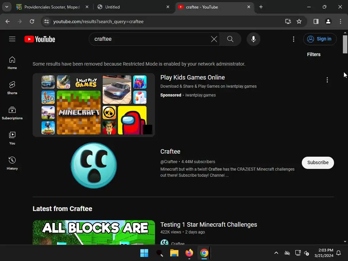Click the @Craftee handle text
The image size is (348, 261).
(169, 162)
